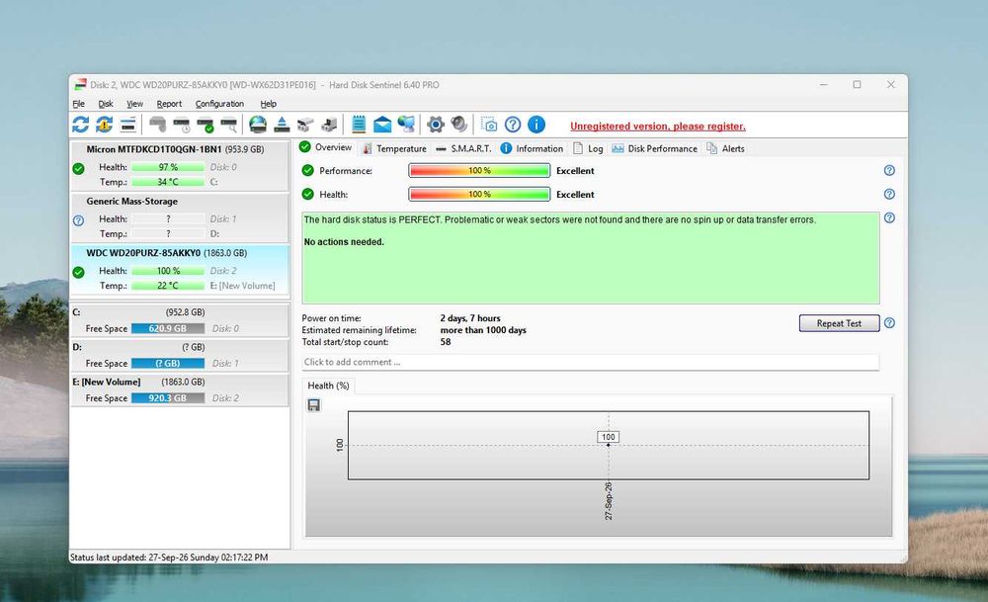988x602 pixels.
Task: Open the File menu
Action: (79, 104)
